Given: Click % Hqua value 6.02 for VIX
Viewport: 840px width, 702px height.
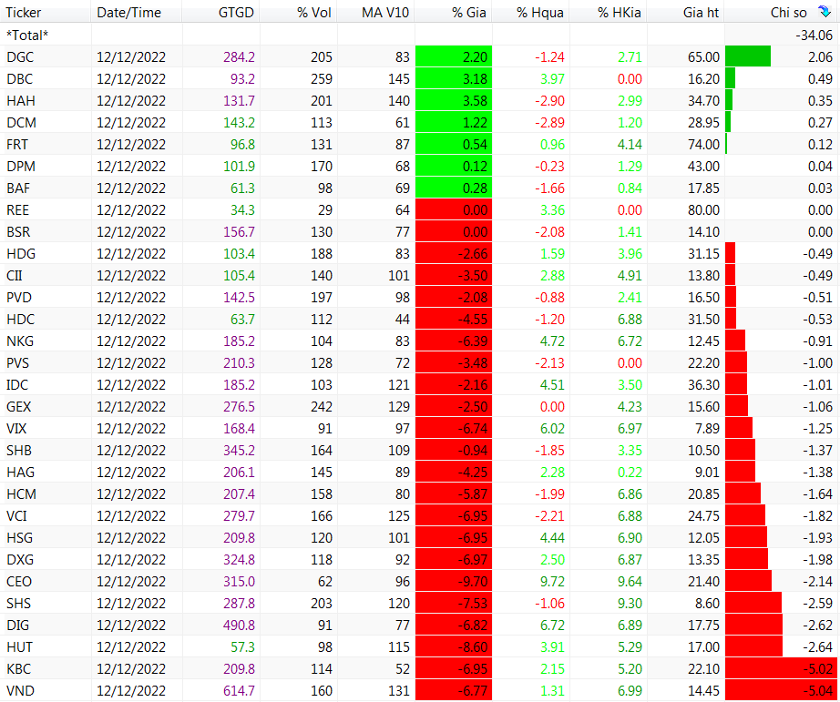Looking at the screenshot, I should pyautogui.click(x=552, y=429).
